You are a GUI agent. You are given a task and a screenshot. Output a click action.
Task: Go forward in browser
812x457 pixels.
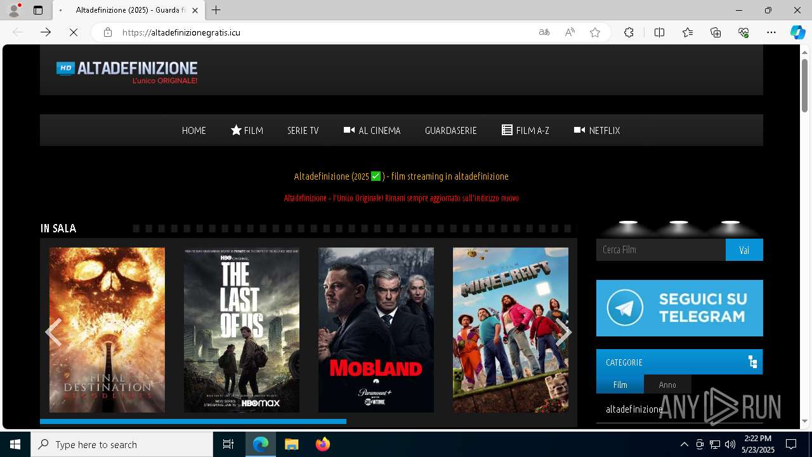coord(46,32)
